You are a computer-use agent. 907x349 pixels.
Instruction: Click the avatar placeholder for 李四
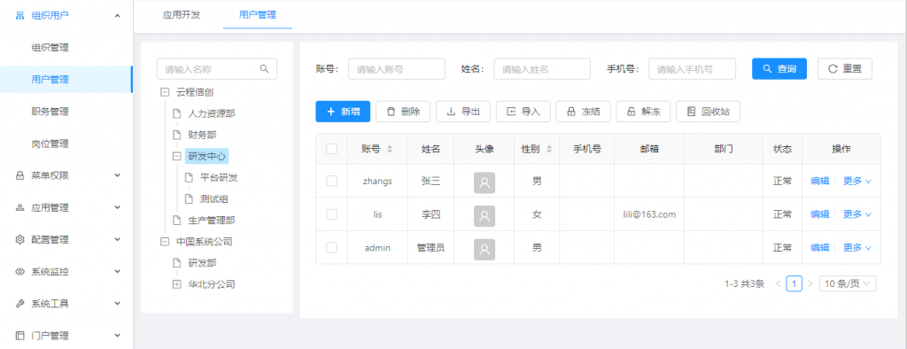[485, 215]
